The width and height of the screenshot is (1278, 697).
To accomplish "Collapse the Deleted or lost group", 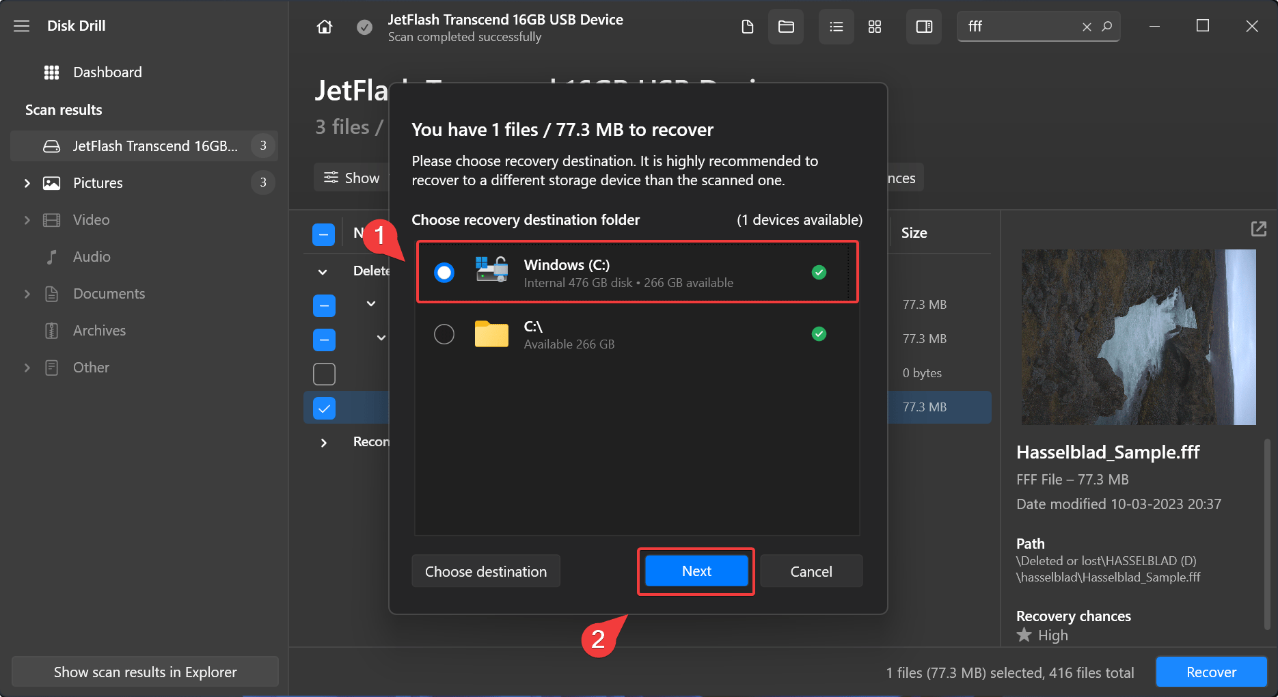I will [323, 272].
